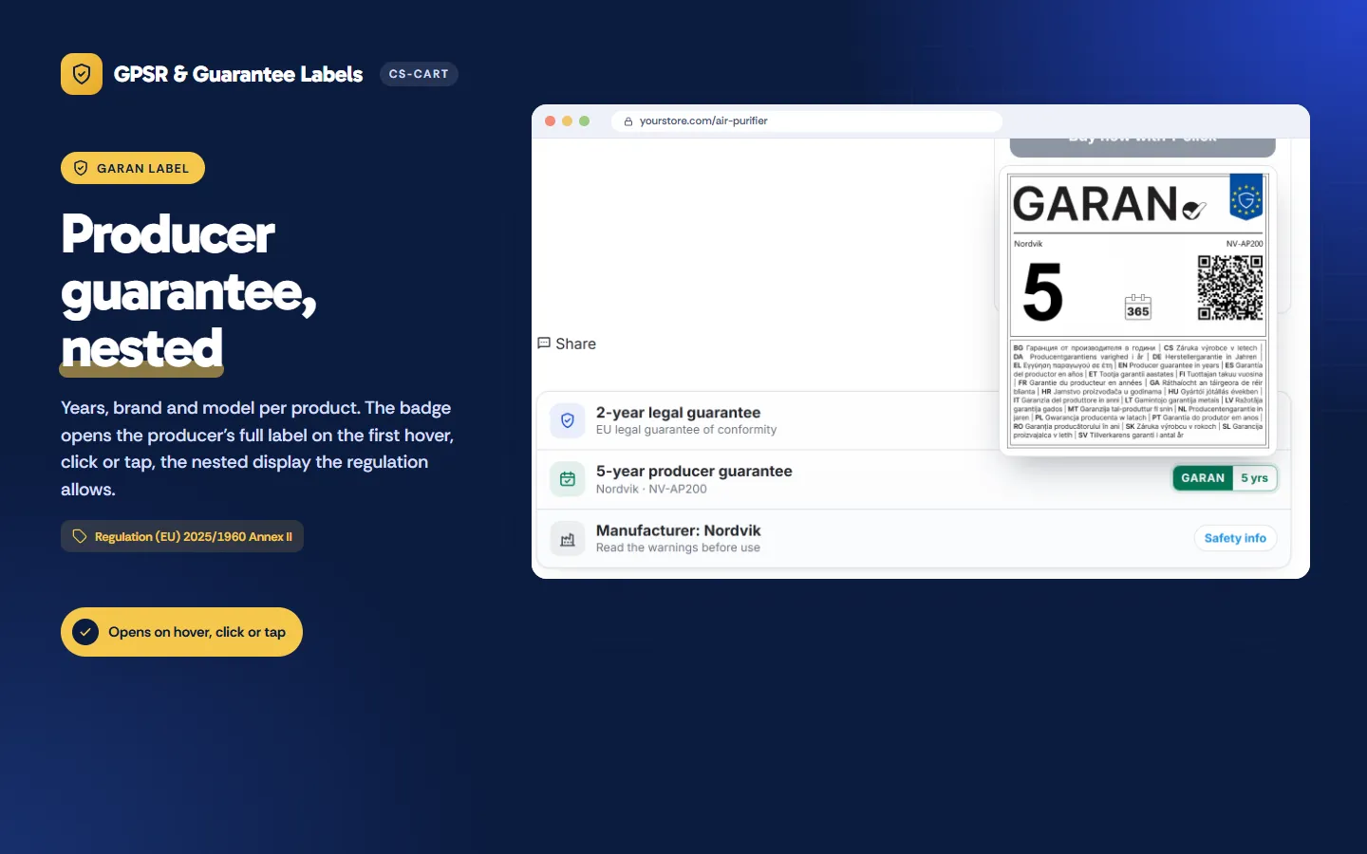
Task: Click the browser address bar yourstore.com/air-purifier
Action: click(807, 121)
